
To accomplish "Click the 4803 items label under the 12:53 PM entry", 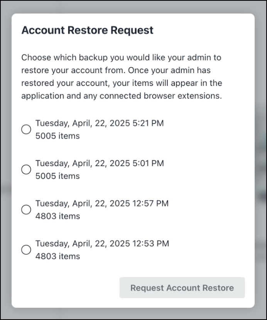I will 57,256.
